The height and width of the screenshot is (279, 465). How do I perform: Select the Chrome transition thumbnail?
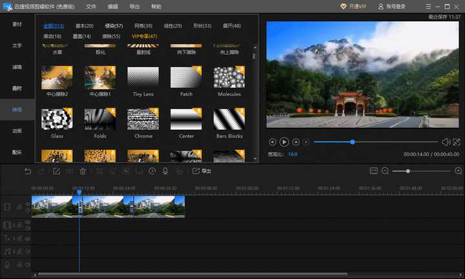[x=143, y=119]
